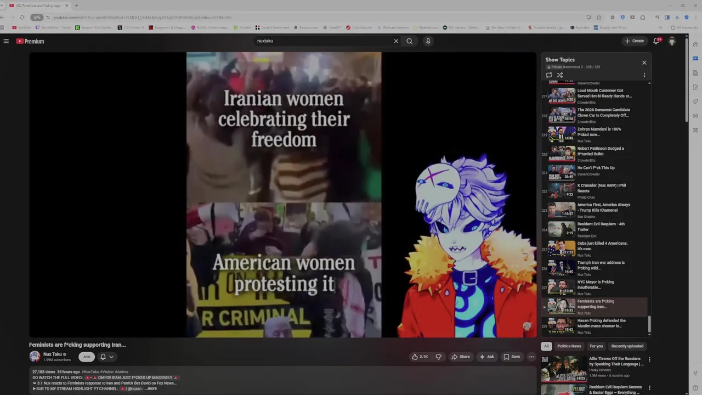Open Hasan defended the Muslim mass shooter video
This screenshot has height=395, width=702.
point(595,326)
